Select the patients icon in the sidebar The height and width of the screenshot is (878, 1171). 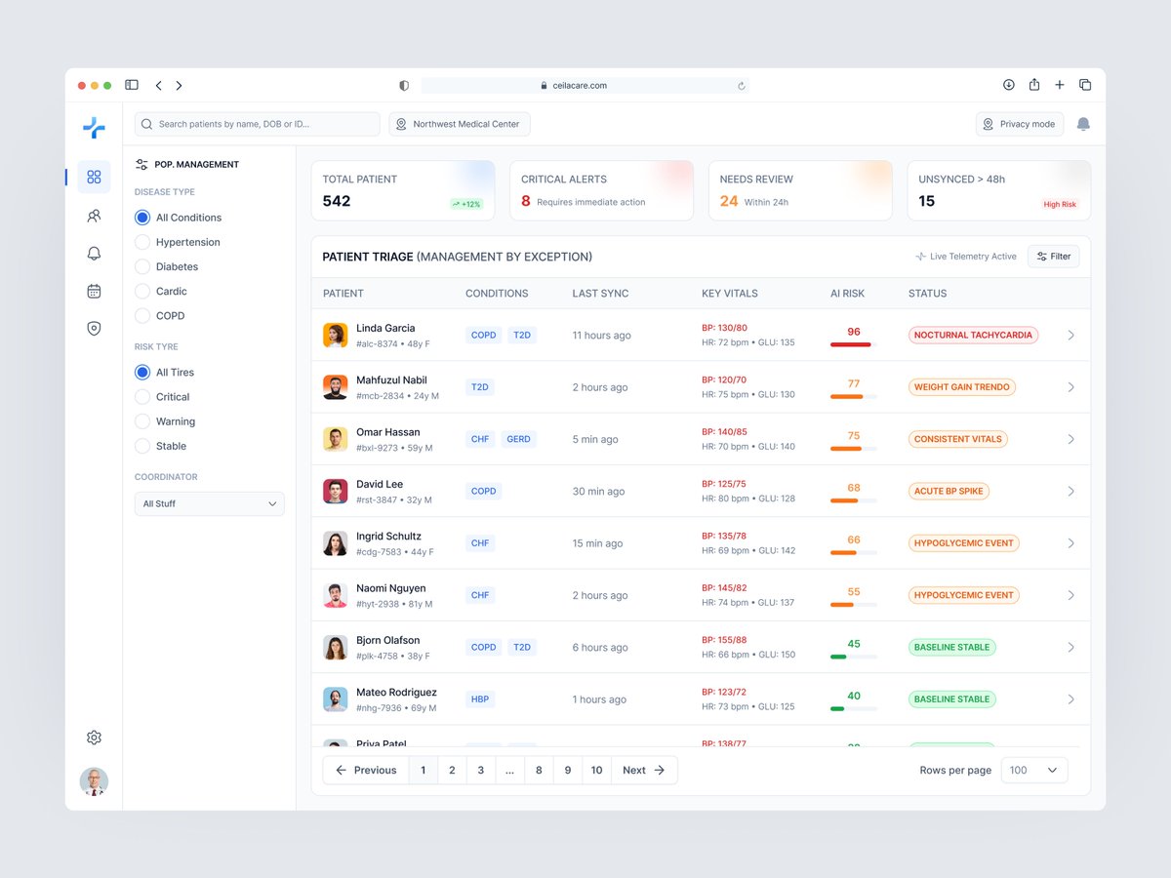point(94,216)
